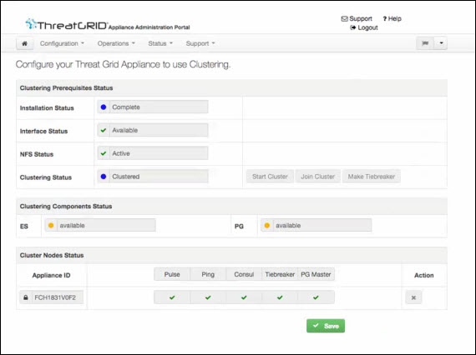Screen dimensions: 476x355
Task: Click the Pulse checkmark for FCH1831V0F2
Action: pyautogui.click(x=172, y=297)
